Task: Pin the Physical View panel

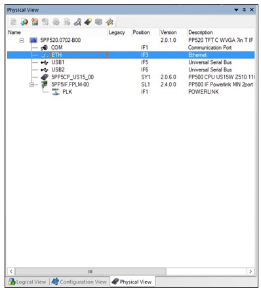Action: 244,10
